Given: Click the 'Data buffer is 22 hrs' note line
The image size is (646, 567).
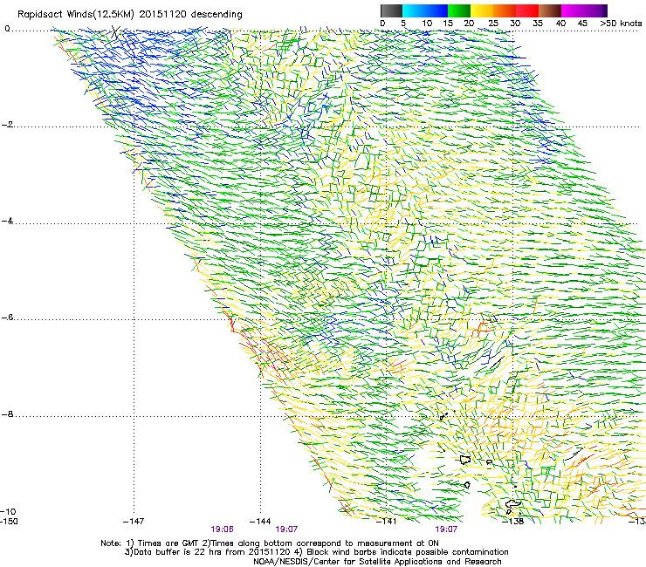Looking at the screenshot, I should click(316, 552).
